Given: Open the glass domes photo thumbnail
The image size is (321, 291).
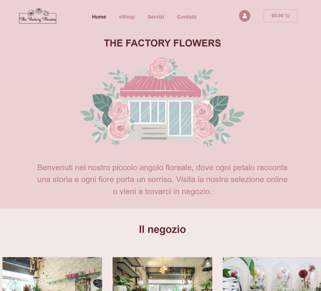Looking at the screenshot, I should coord(272,274).
